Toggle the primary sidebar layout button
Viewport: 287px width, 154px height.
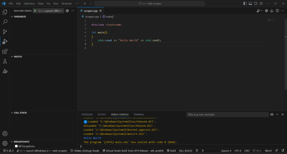tap(245, 4)
